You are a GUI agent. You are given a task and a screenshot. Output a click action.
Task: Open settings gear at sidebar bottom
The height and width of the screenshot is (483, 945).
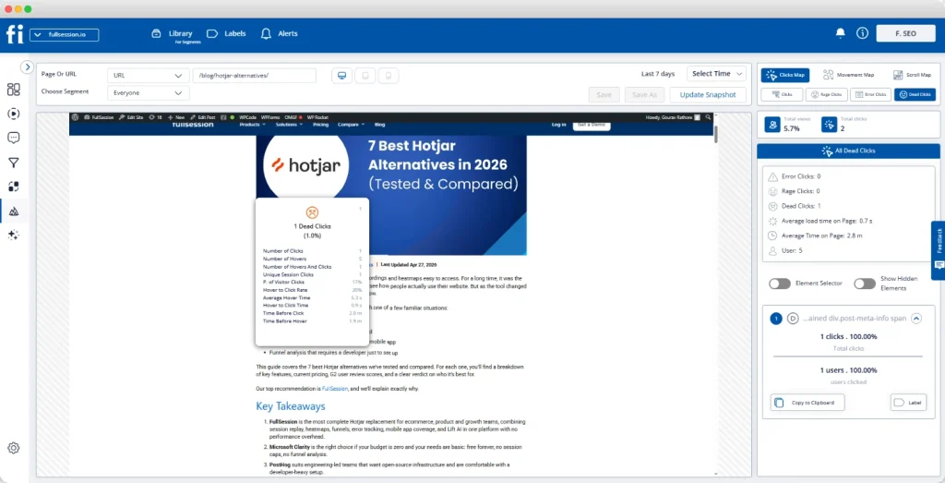[13, 448]
